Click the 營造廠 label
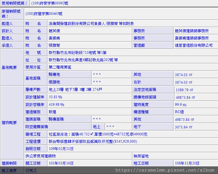This screenshot has width=218, height=174. (139, 45)
